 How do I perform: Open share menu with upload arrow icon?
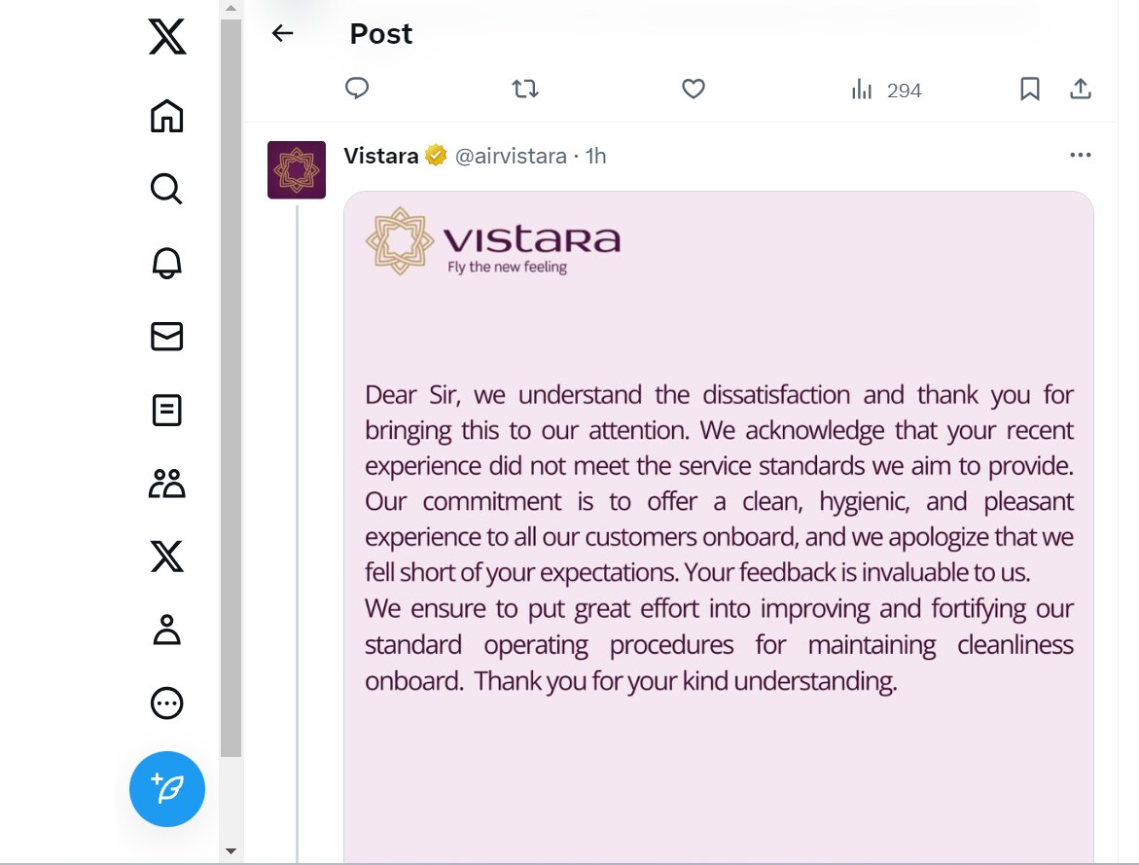point(1081,89)
